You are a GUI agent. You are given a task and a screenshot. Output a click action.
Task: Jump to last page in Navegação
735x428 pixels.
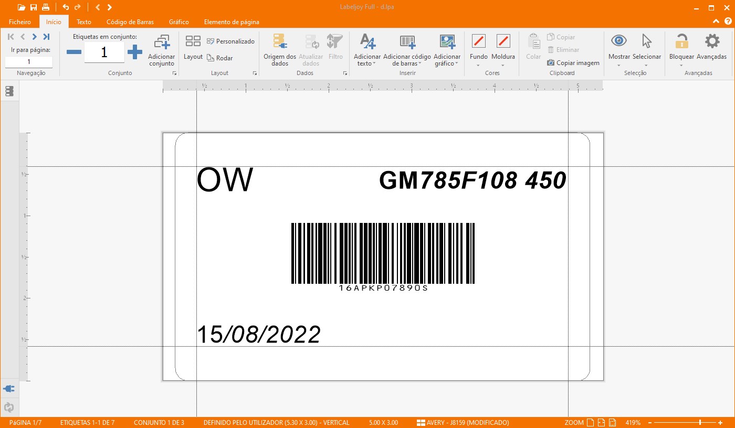pyautogui.click(x=46, y=37)
